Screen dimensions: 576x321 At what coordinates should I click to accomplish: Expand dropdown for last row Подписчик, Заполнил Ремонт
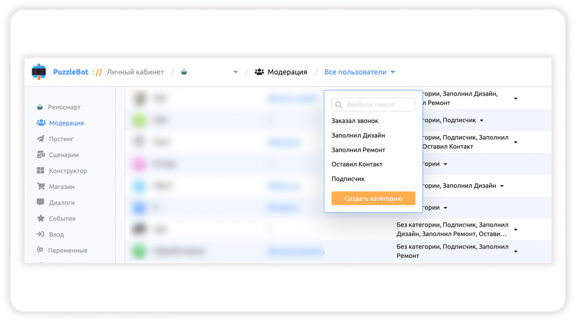[516, 252]
